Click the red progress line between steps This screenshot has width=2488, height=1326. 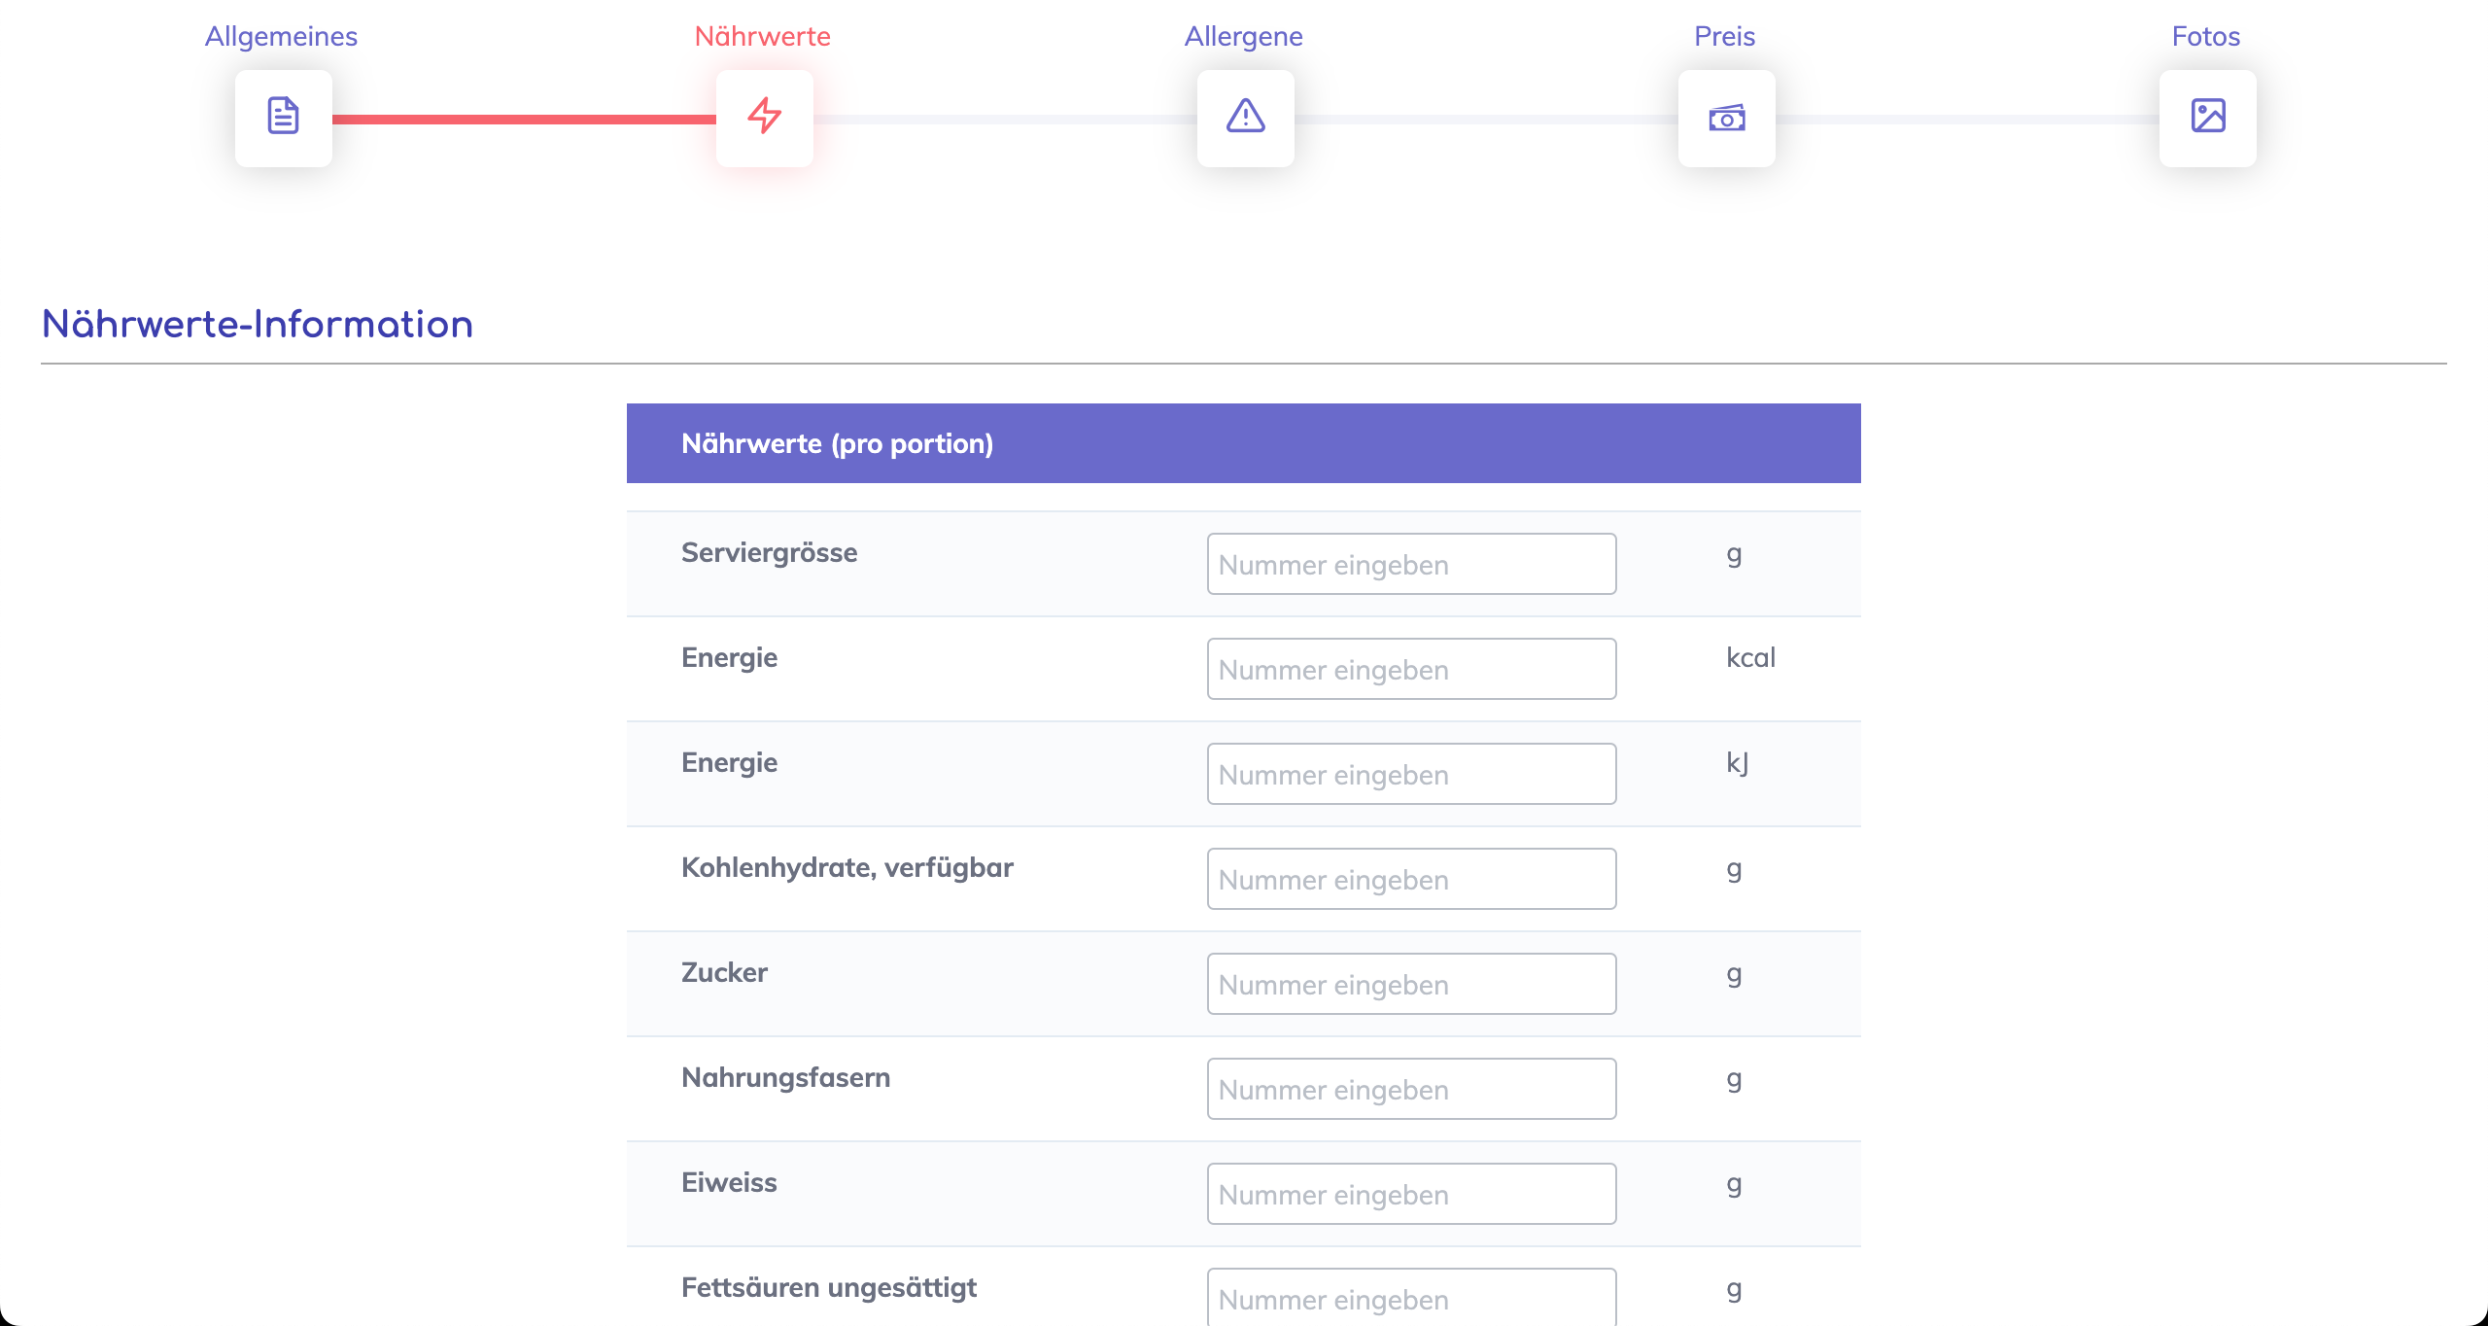point(524,120)
